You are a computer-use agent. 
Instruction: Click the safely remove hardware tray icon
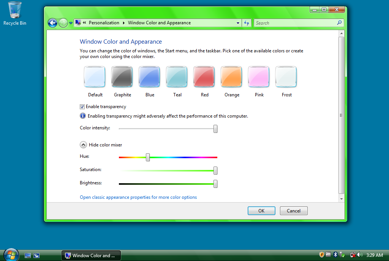(x=342, y=255)
